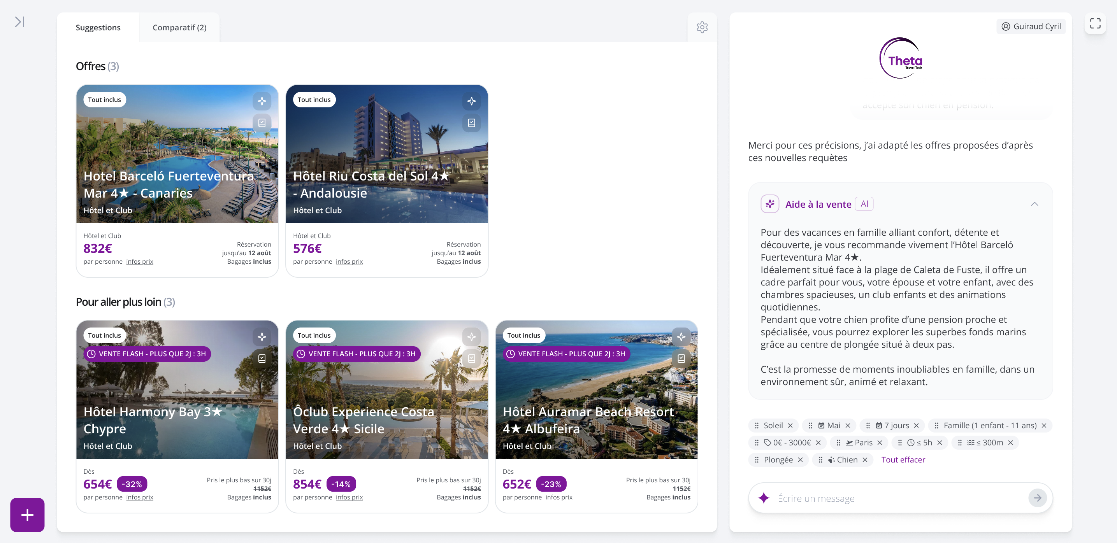The width and height of the screenshot is (1117, 543).
Task: Remove the Paris departure tag
Action: [880, 443]
